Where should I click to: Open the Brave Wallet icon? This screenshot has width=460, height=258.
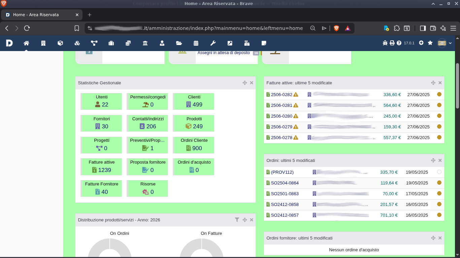click(x=433, y=28)
